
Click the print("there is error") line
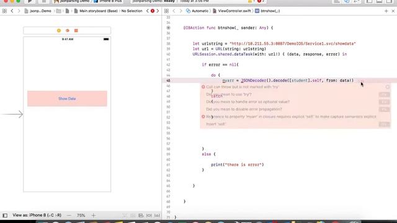coord(237,165)
